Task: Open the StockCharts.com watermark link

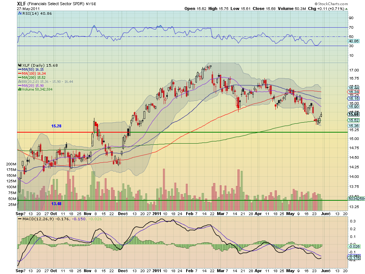Action: [331, 4]
